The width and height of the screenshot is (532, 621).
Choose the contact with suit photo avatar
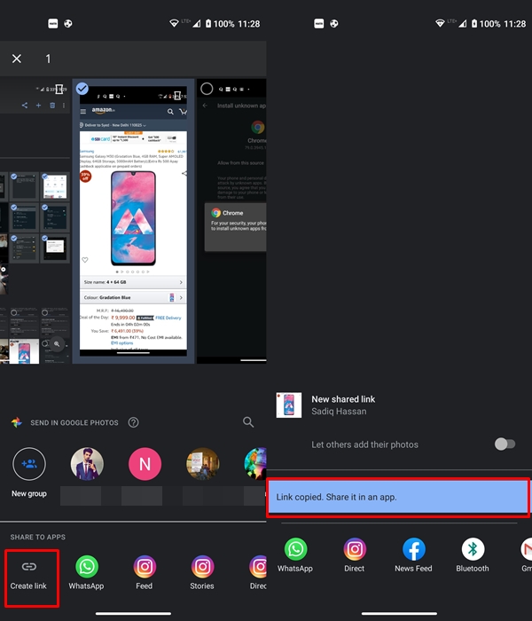(87, 464)
